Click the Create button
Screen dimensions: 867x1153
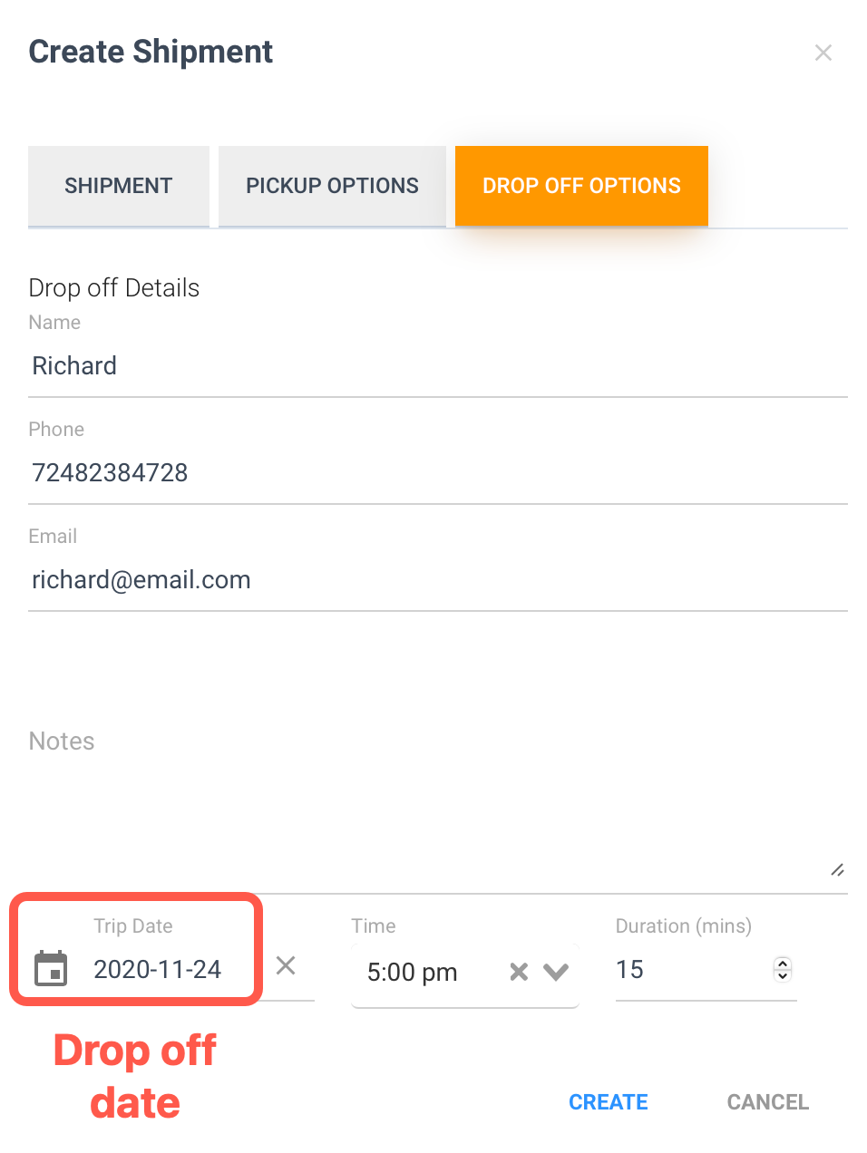click(609, 1102)
